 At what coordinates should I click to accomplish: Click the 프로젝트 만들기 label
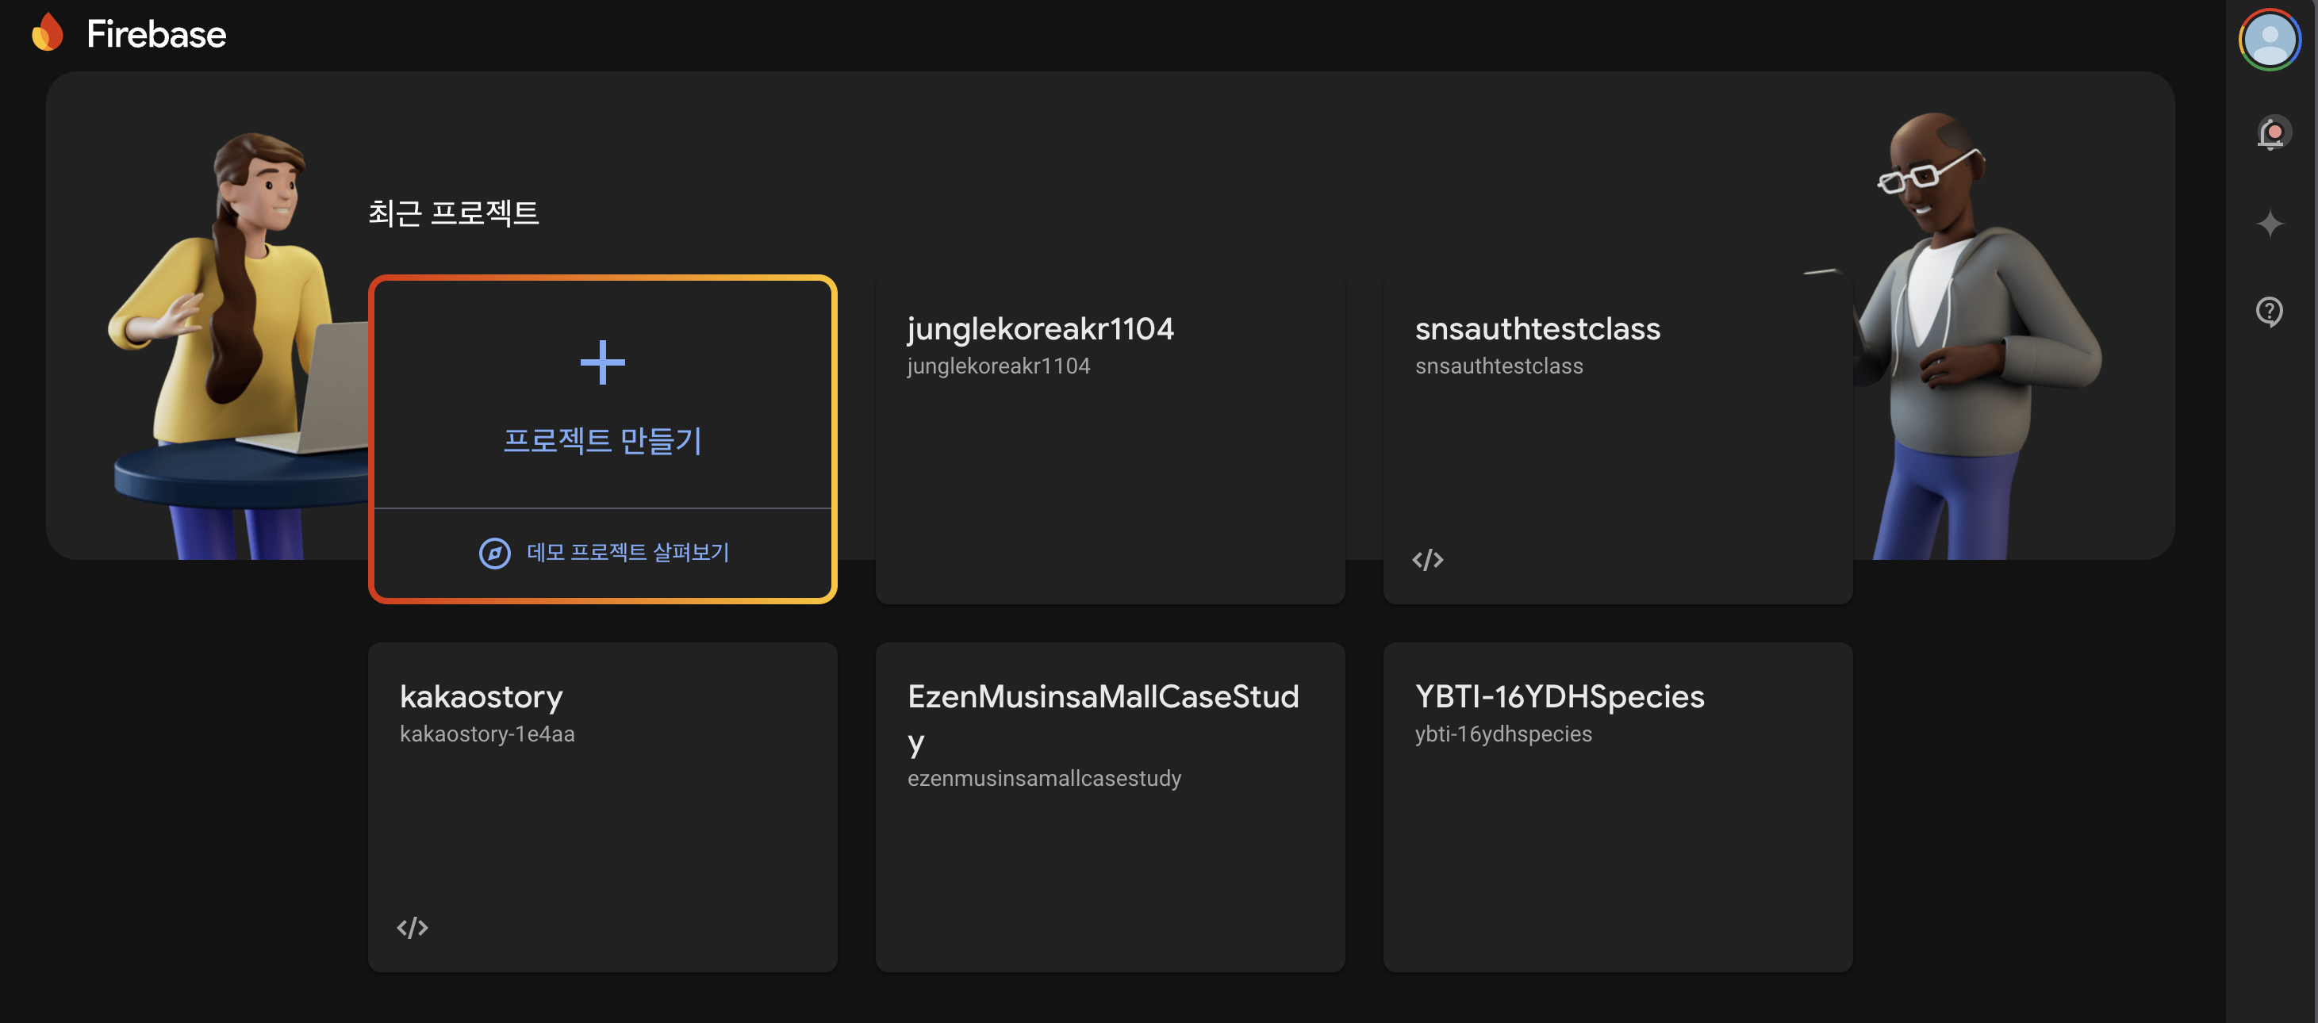tap(602, 440)
